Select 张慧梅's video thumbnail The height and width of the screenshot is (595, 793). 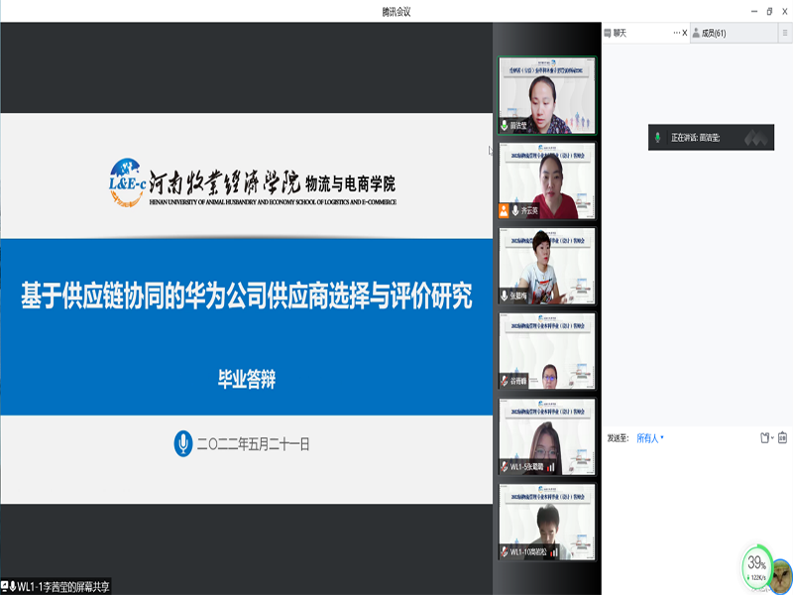pos(547,266)
